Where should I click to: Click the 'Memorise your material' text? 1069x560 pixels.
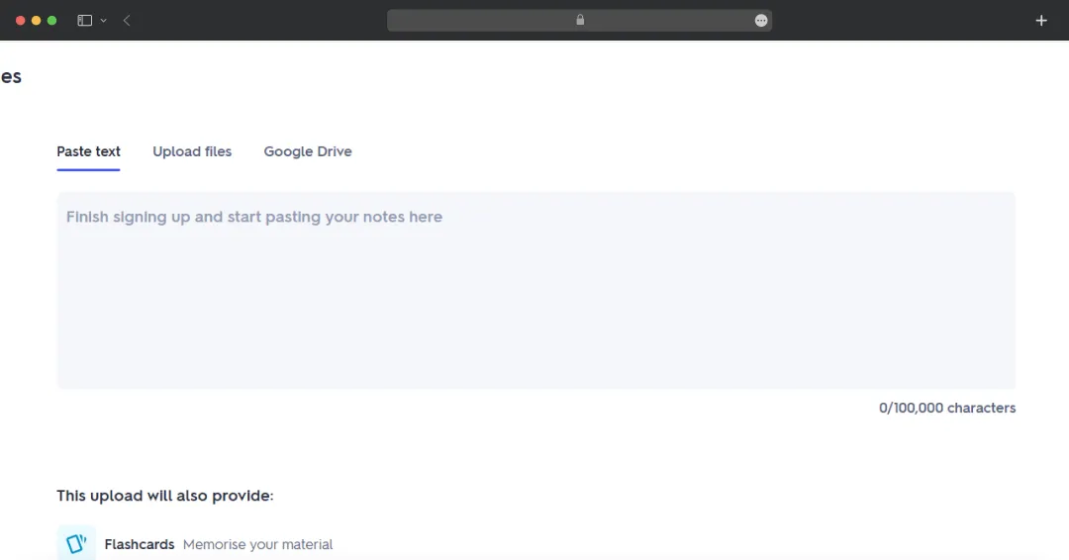pos(257,544)
